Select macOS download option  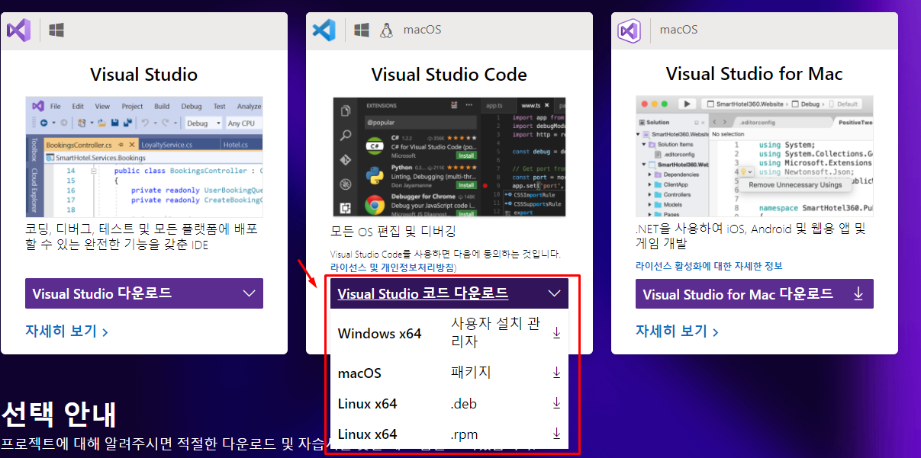coord(449,373)
